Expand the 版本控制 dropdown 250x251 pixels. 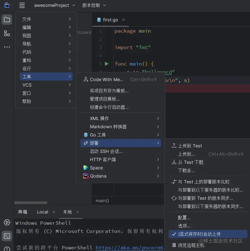coord(94,5)
